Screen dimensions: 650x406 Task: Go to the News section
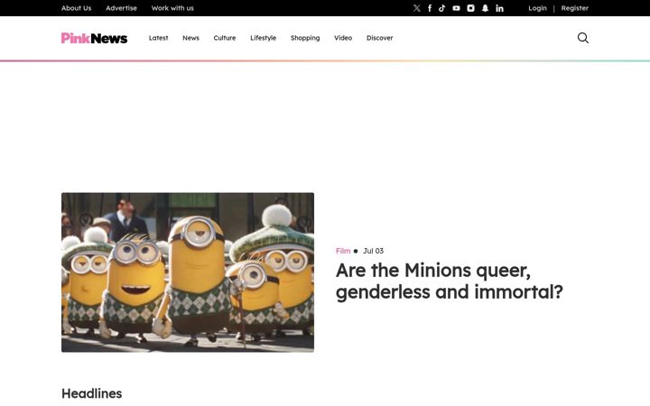tap(190, 38)
